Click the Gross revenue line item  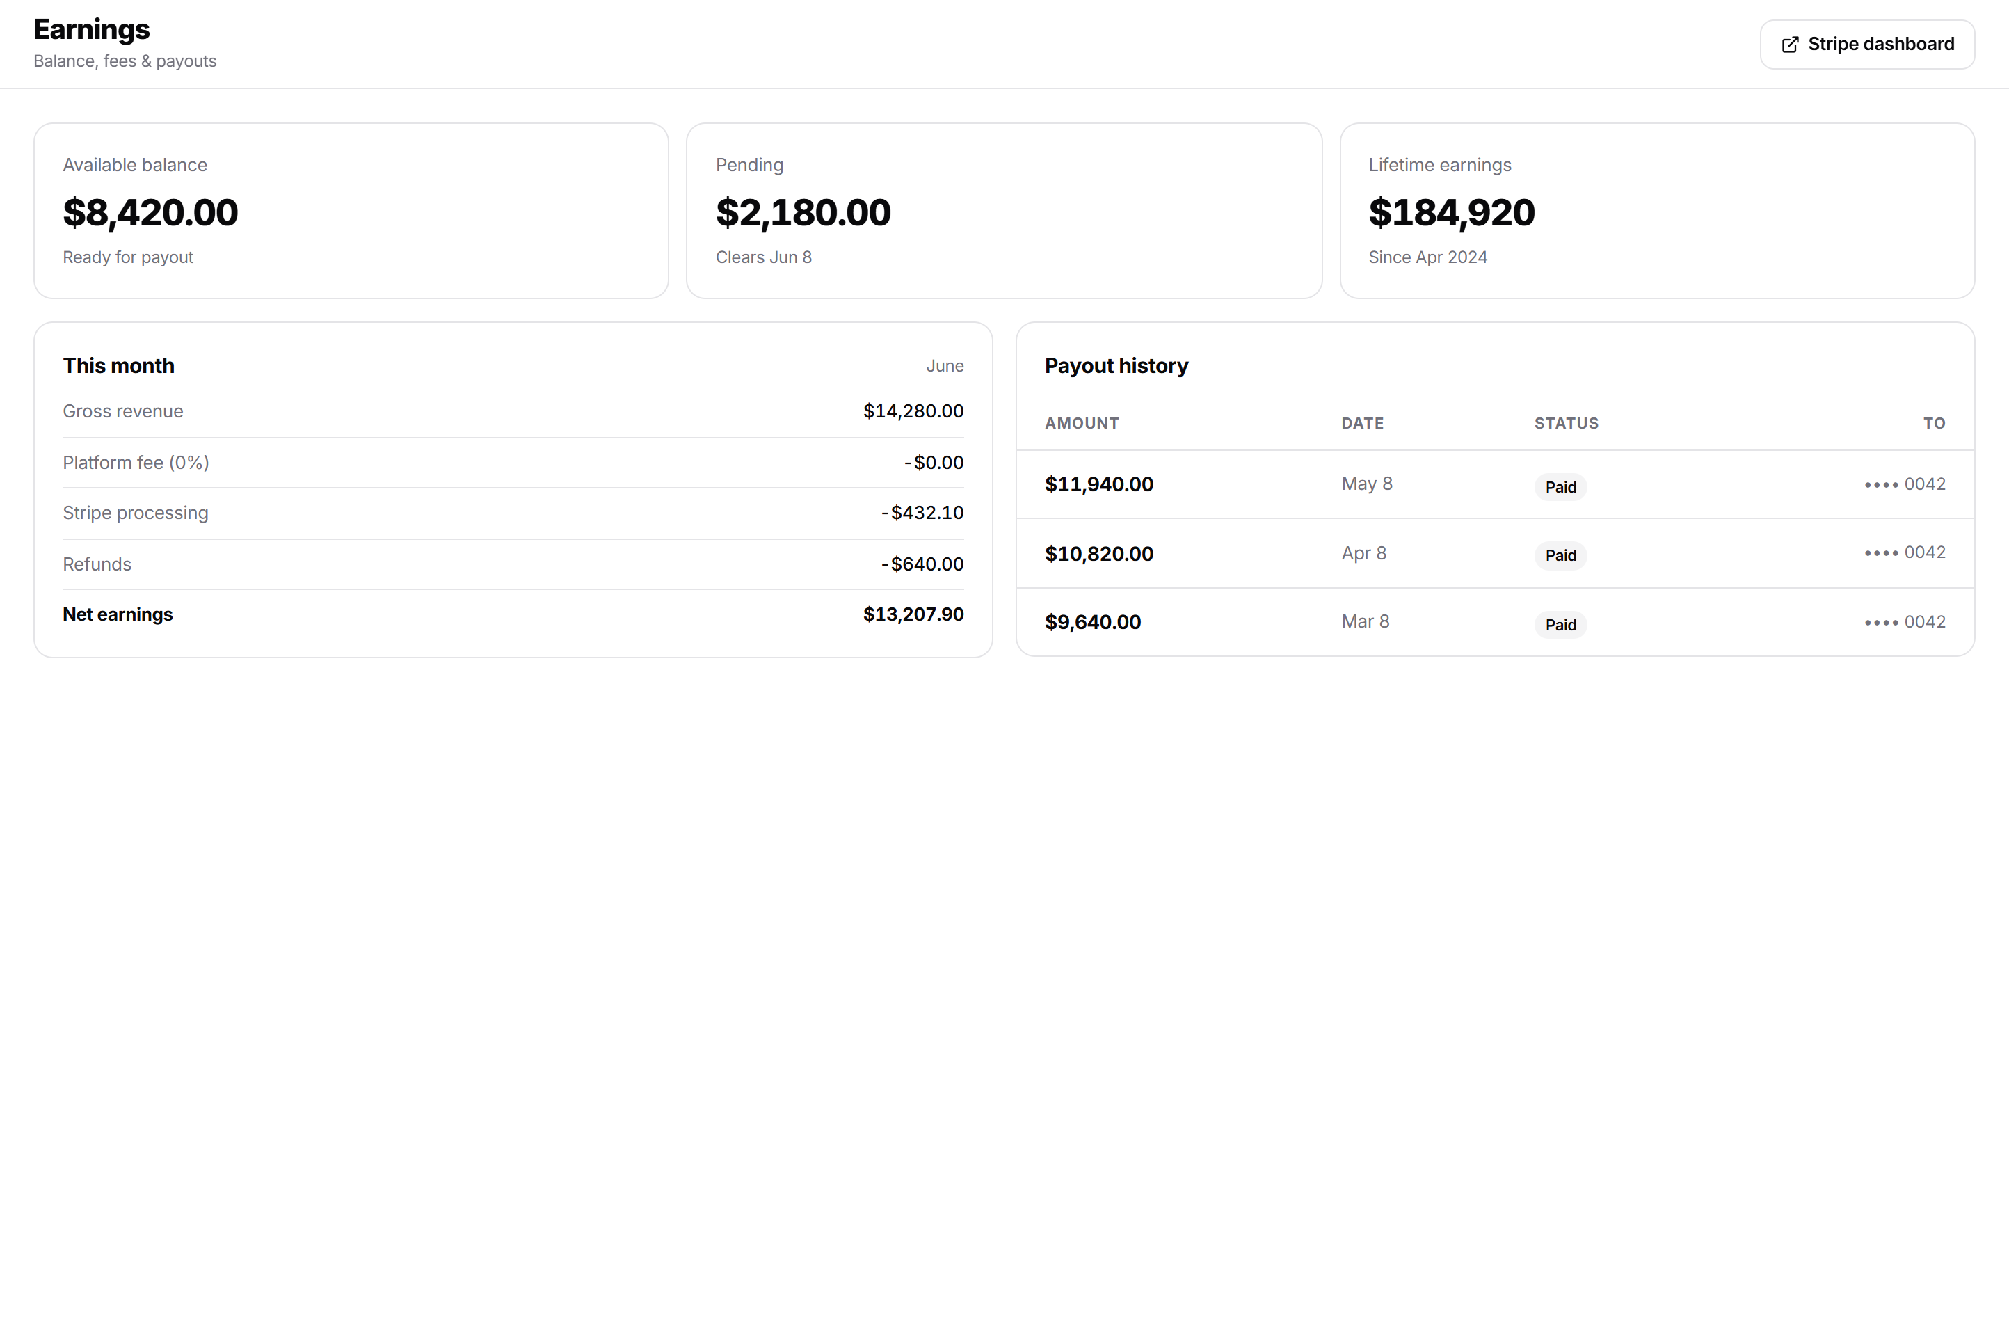513,412
